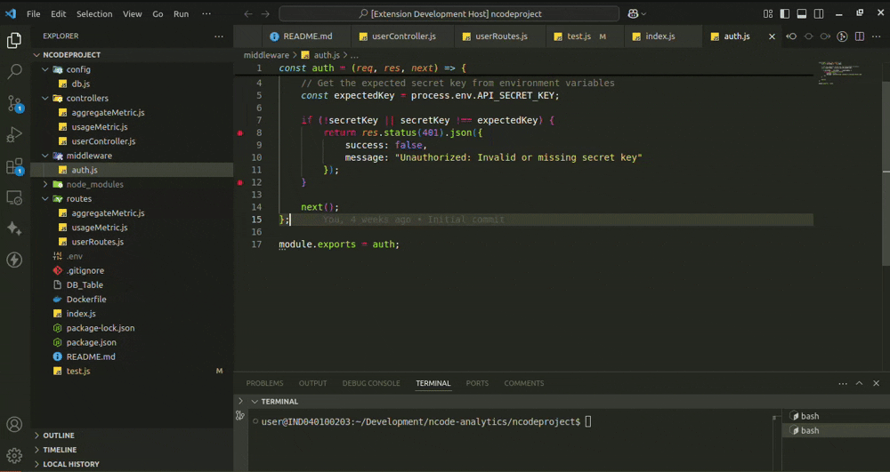Click the circled git graph icon
This screenshot has height=472, width=890.
pyautogui.click(x=842, y=36)
